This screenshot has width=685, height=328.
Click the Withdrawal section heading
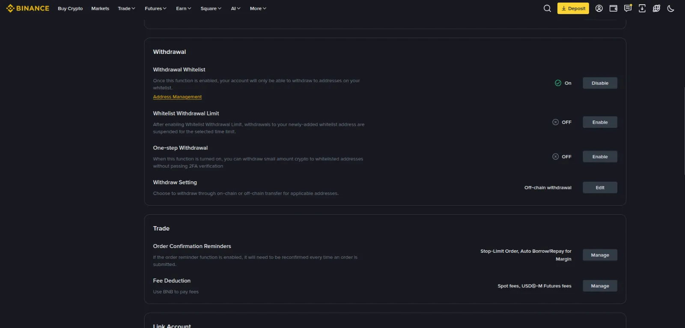pos(170,52)
